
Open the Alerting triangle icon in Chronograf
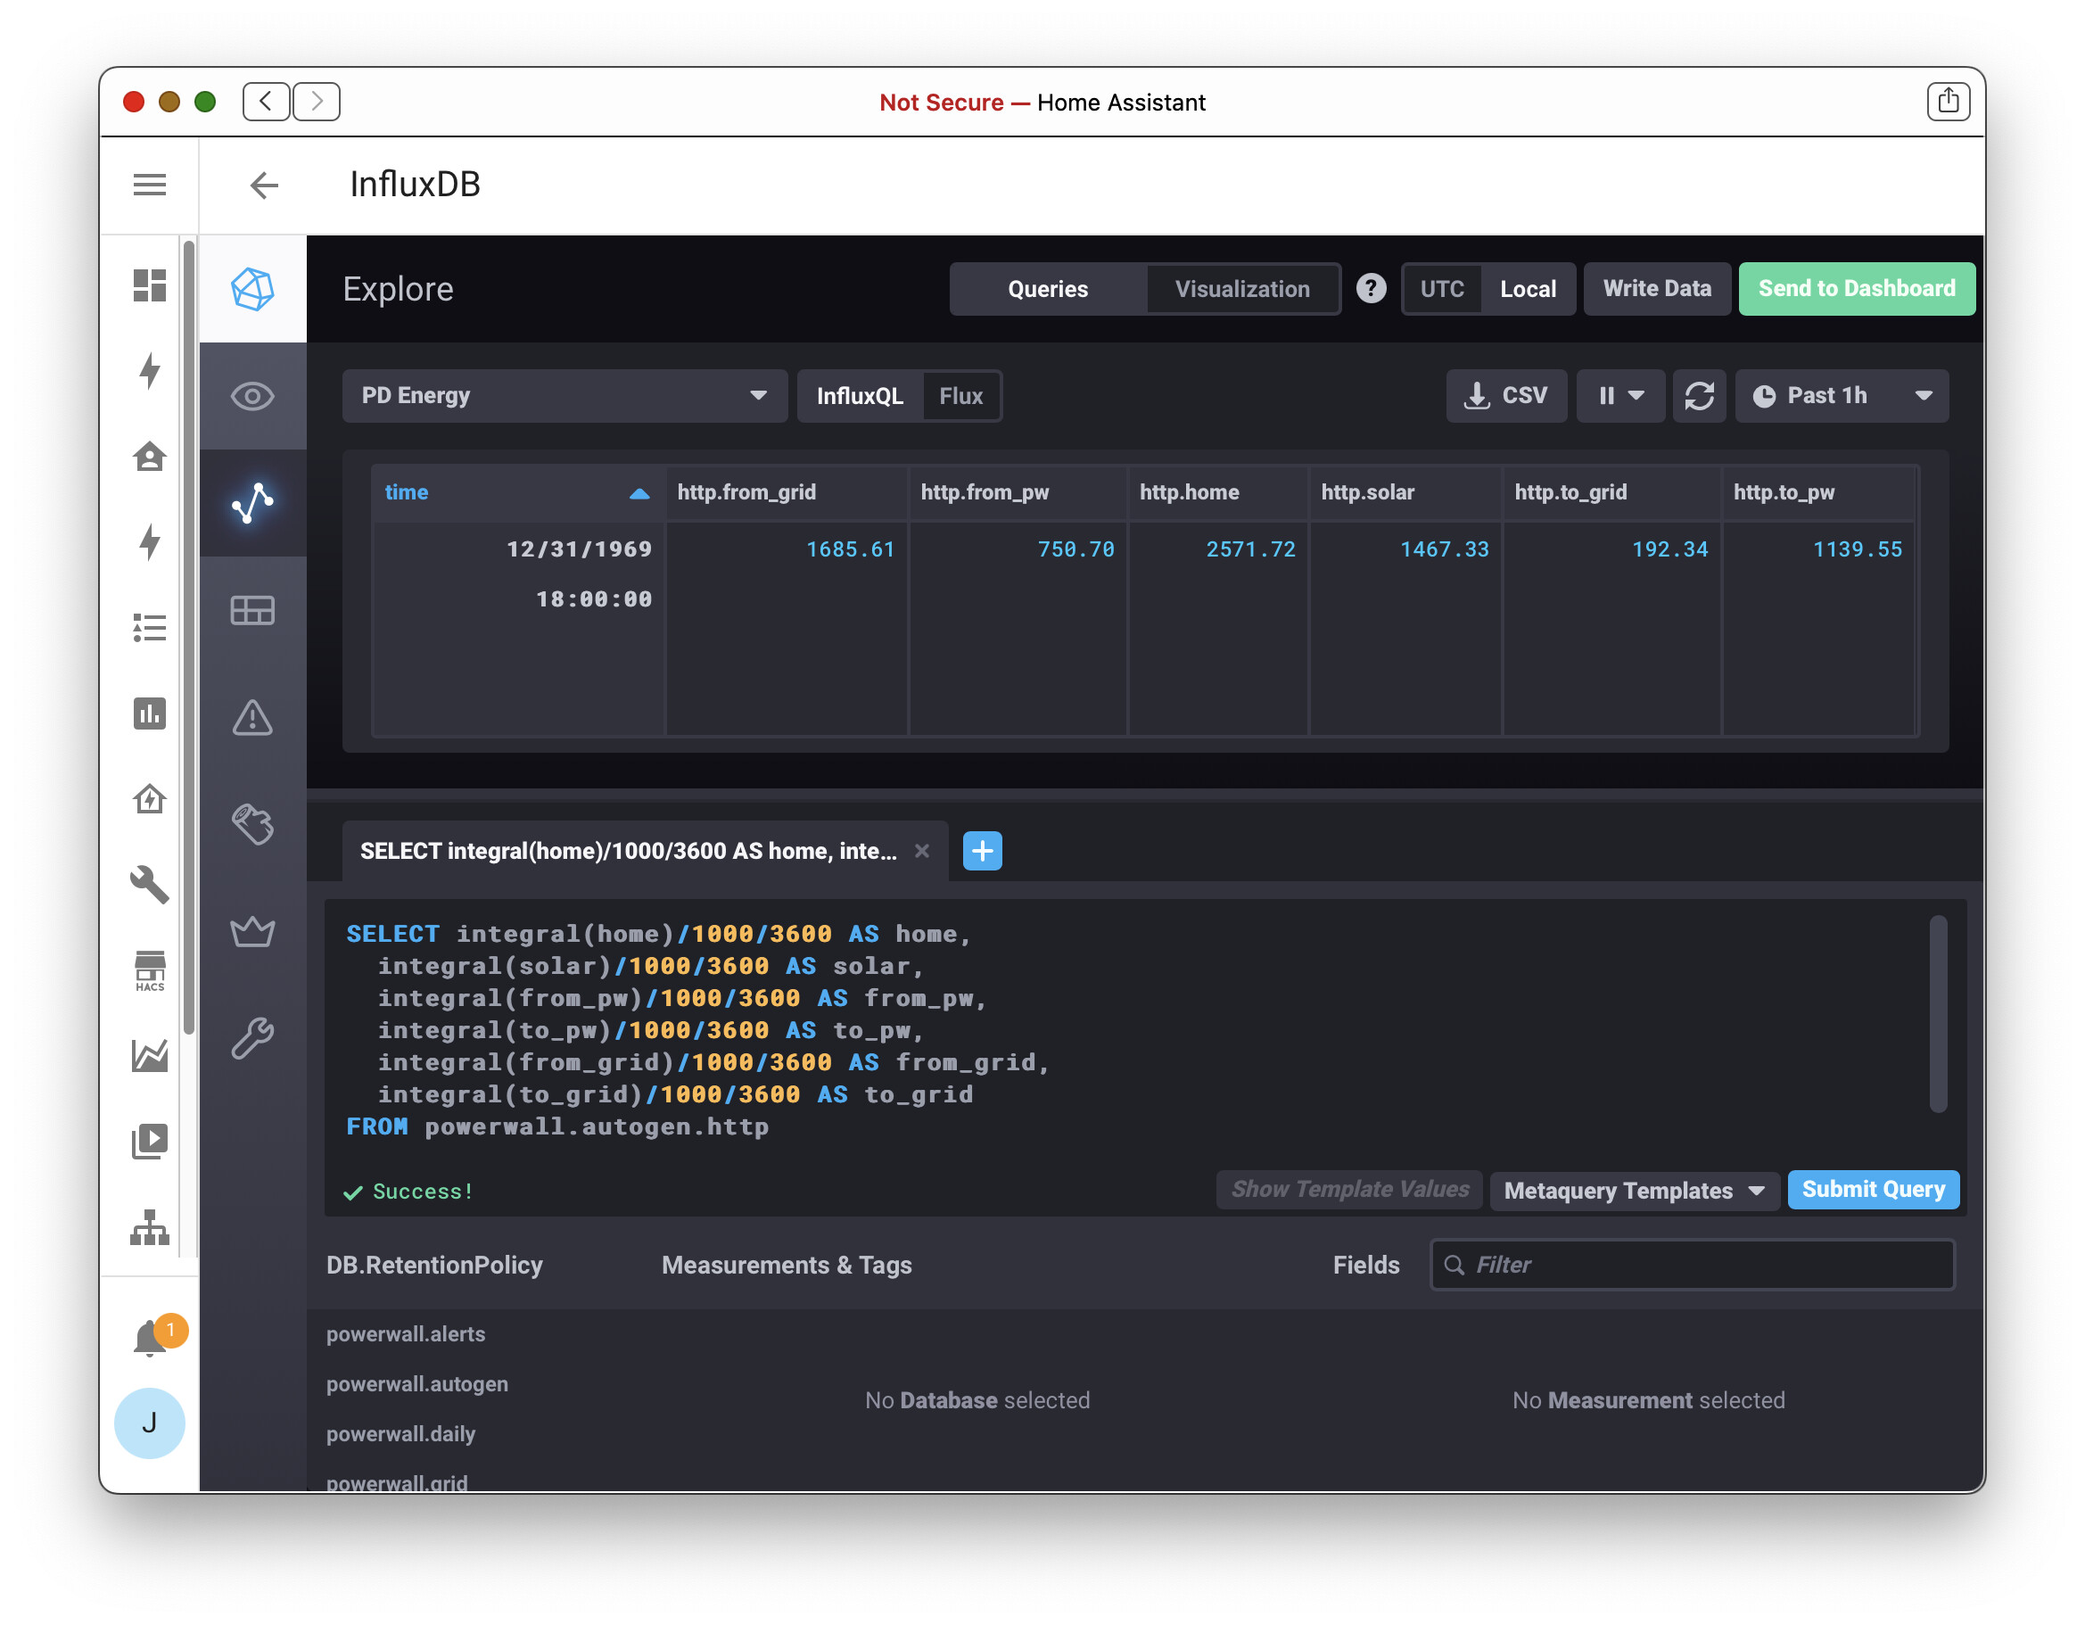click(252, 720)
